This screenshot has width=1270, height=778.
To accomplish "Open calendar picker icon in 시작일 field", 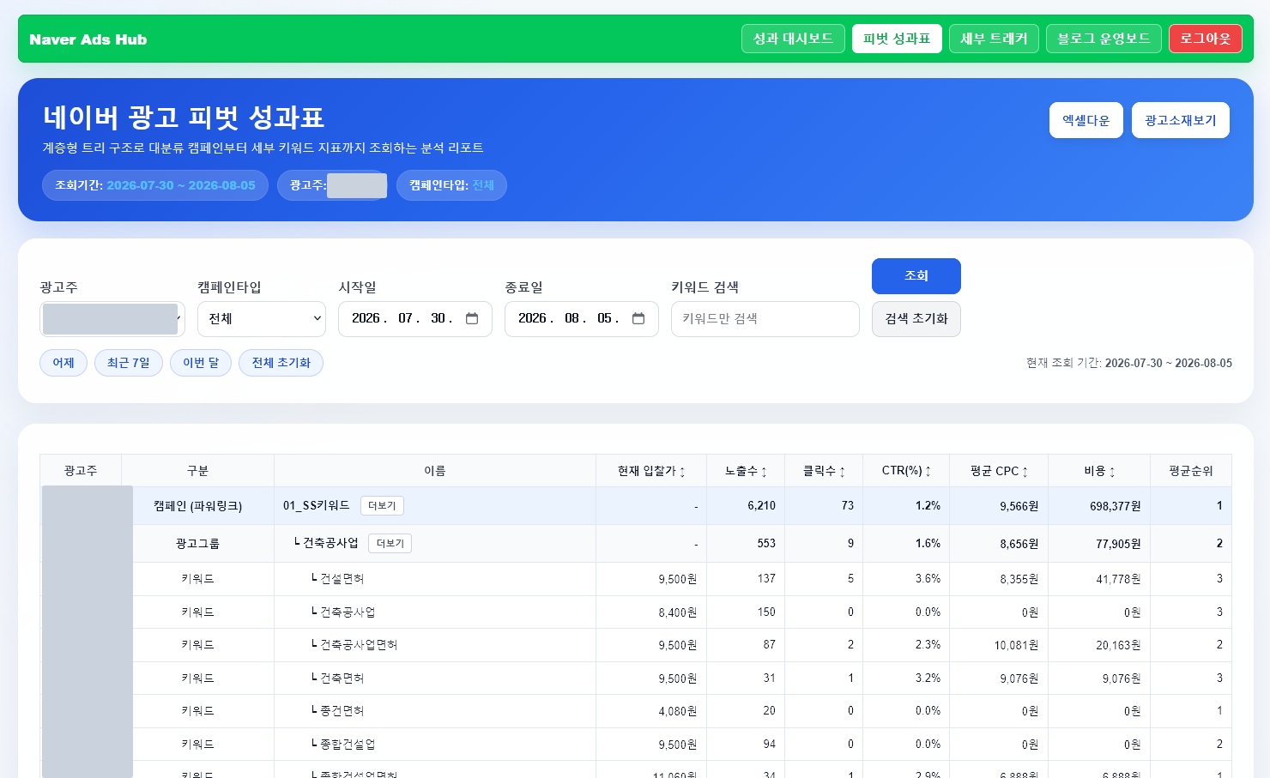I will tap(472, 318).
